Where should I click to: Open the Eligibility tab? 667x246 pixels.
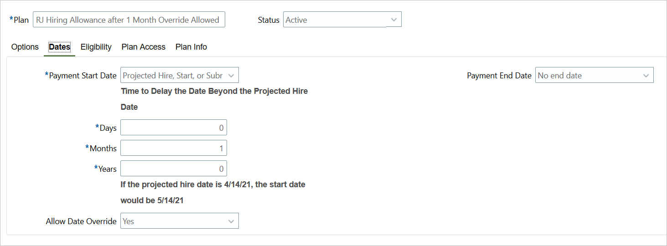(96, 47)
